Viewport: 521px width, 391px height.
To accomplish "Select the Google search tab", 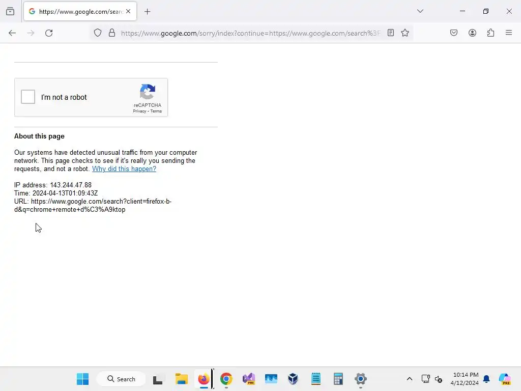I will coord(80,11).
